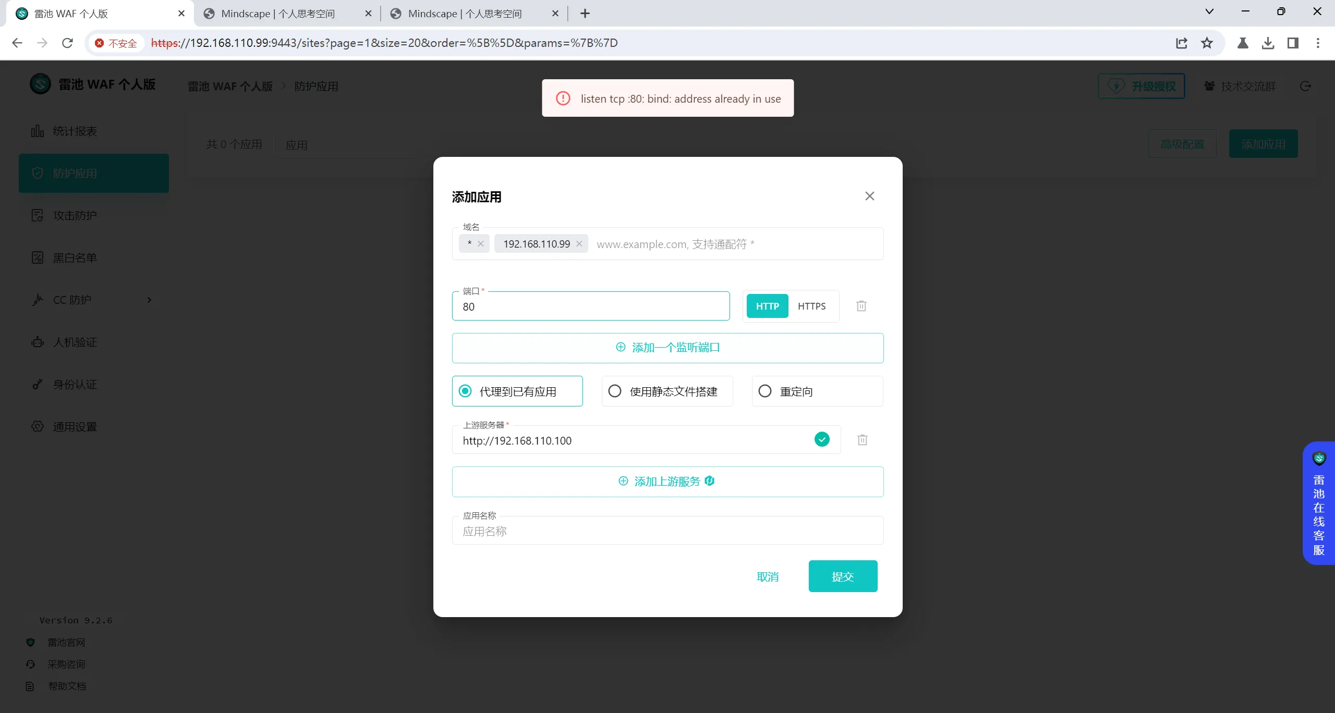Select the 使用静态文件搭建 radio option
The width and height of the screenshot is (1335, 713).
coord(615,391)
